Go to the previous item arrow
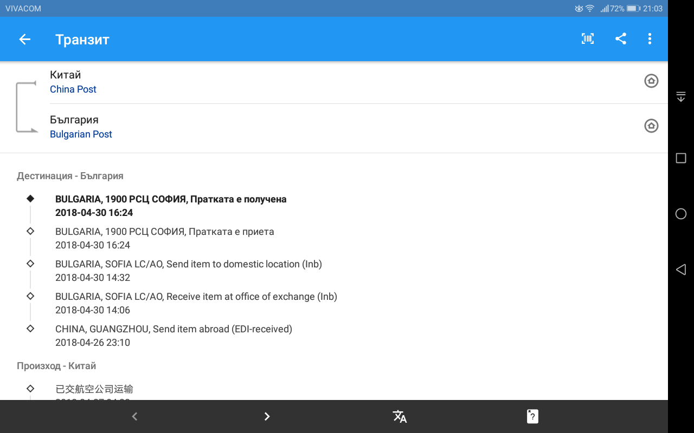The height and width of the screenshot is (433, 694). [134, 416]
